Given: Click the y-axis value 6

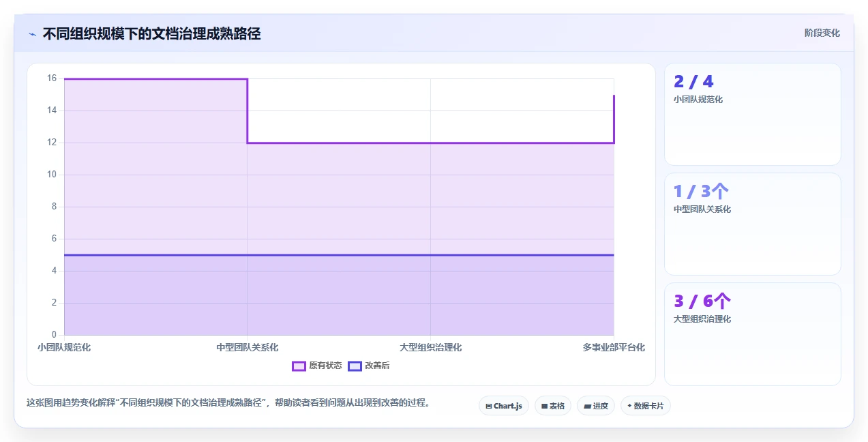Looking at the screenshot, I should pos(54,239).
